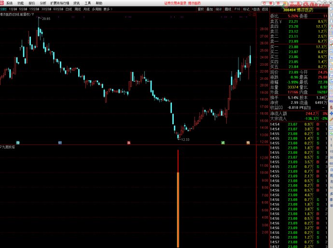Click the magnifier Q icon in right sidebar

[331, 87]
